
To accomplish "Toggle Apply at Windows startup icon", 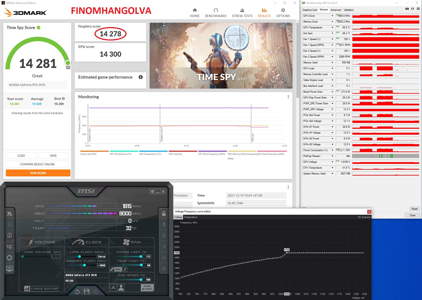I will 152,192.
